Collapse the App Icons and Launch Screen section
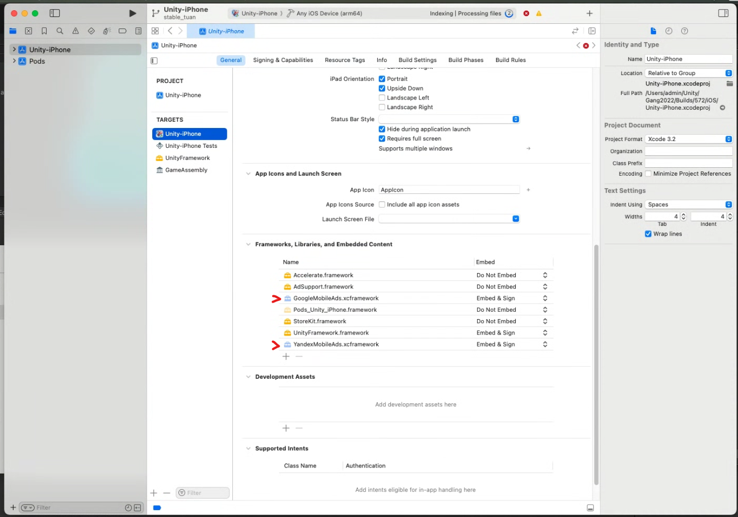Image resolution: width=738 pixels, height=517 pixels. click(x=248, y=173)
